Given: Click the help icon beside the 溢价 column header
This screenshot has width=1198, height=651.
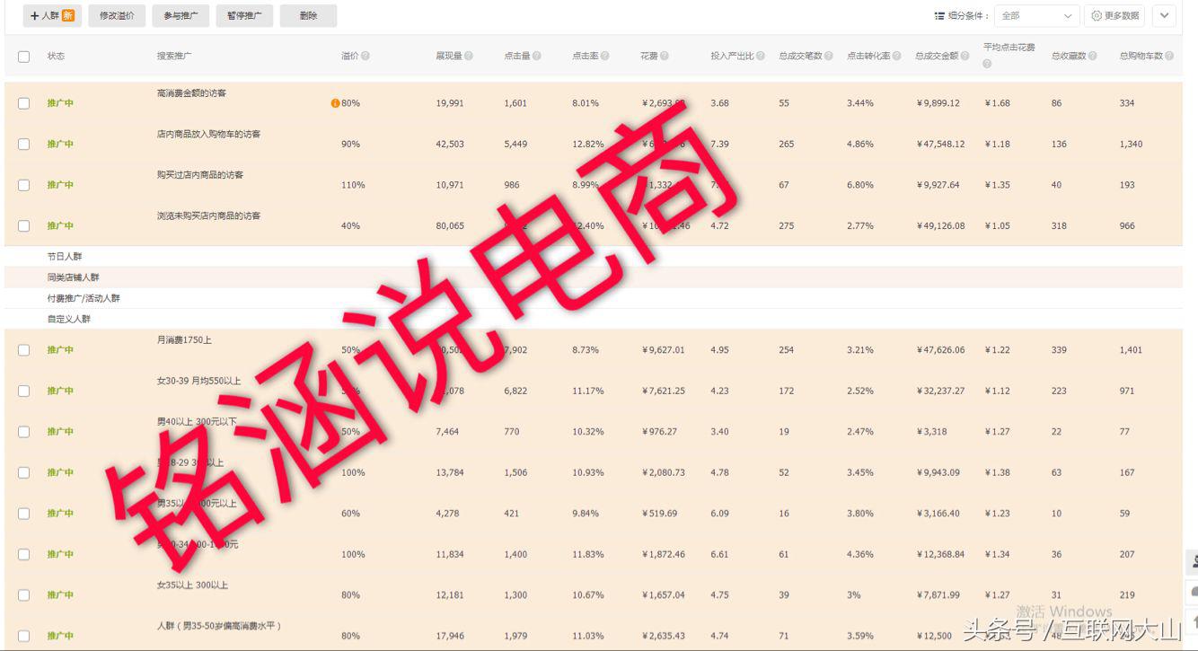Looking at the screenshot, I should [366, 55].
